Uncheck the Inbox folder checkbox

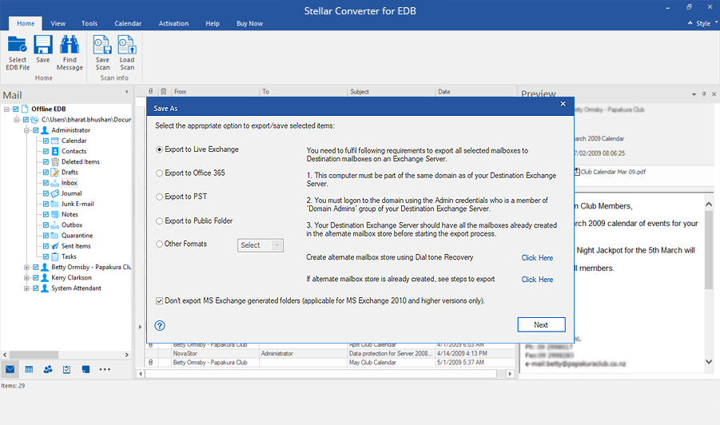click(46, 183)
